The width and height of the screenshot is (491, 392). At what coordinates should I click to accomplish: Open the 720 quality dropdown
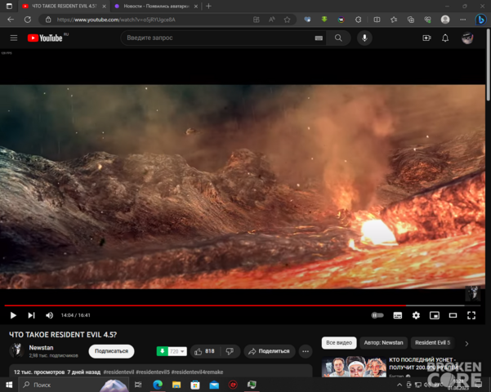[177, 351]
